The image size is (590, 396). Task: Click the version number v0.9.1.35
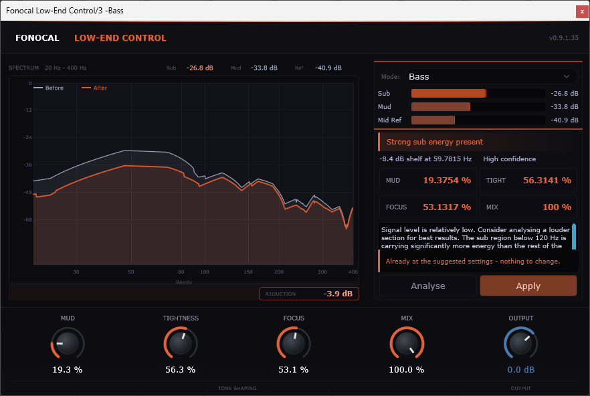tap(564, 37)
